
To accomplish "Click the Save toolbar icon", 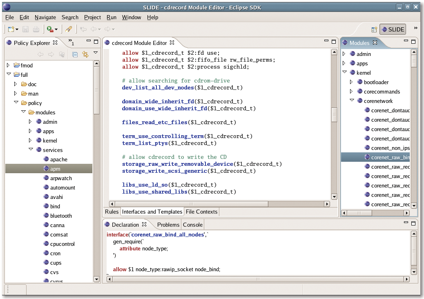I will click(x=25, y=29).
